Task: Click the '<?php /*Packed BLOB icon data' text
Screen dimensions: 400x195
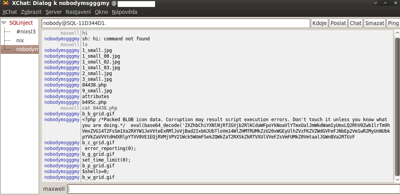Action: [122, 120]
